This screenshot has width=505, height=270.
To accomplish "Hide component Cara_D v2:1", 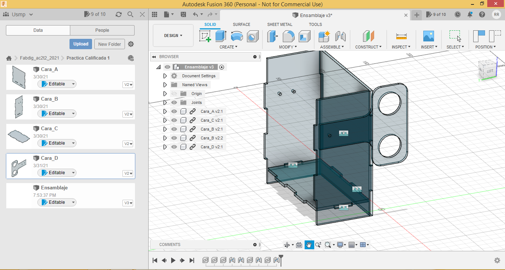I will pos(174,147).
